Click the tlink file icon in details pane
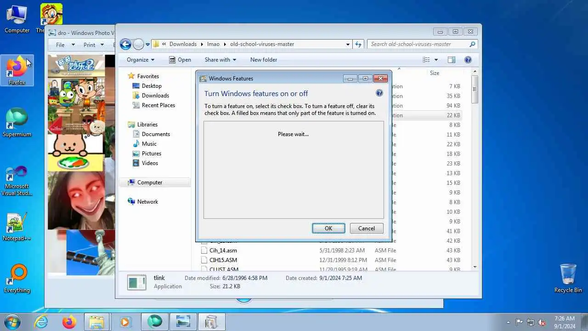The image size is (588, 331). point(137,282)
